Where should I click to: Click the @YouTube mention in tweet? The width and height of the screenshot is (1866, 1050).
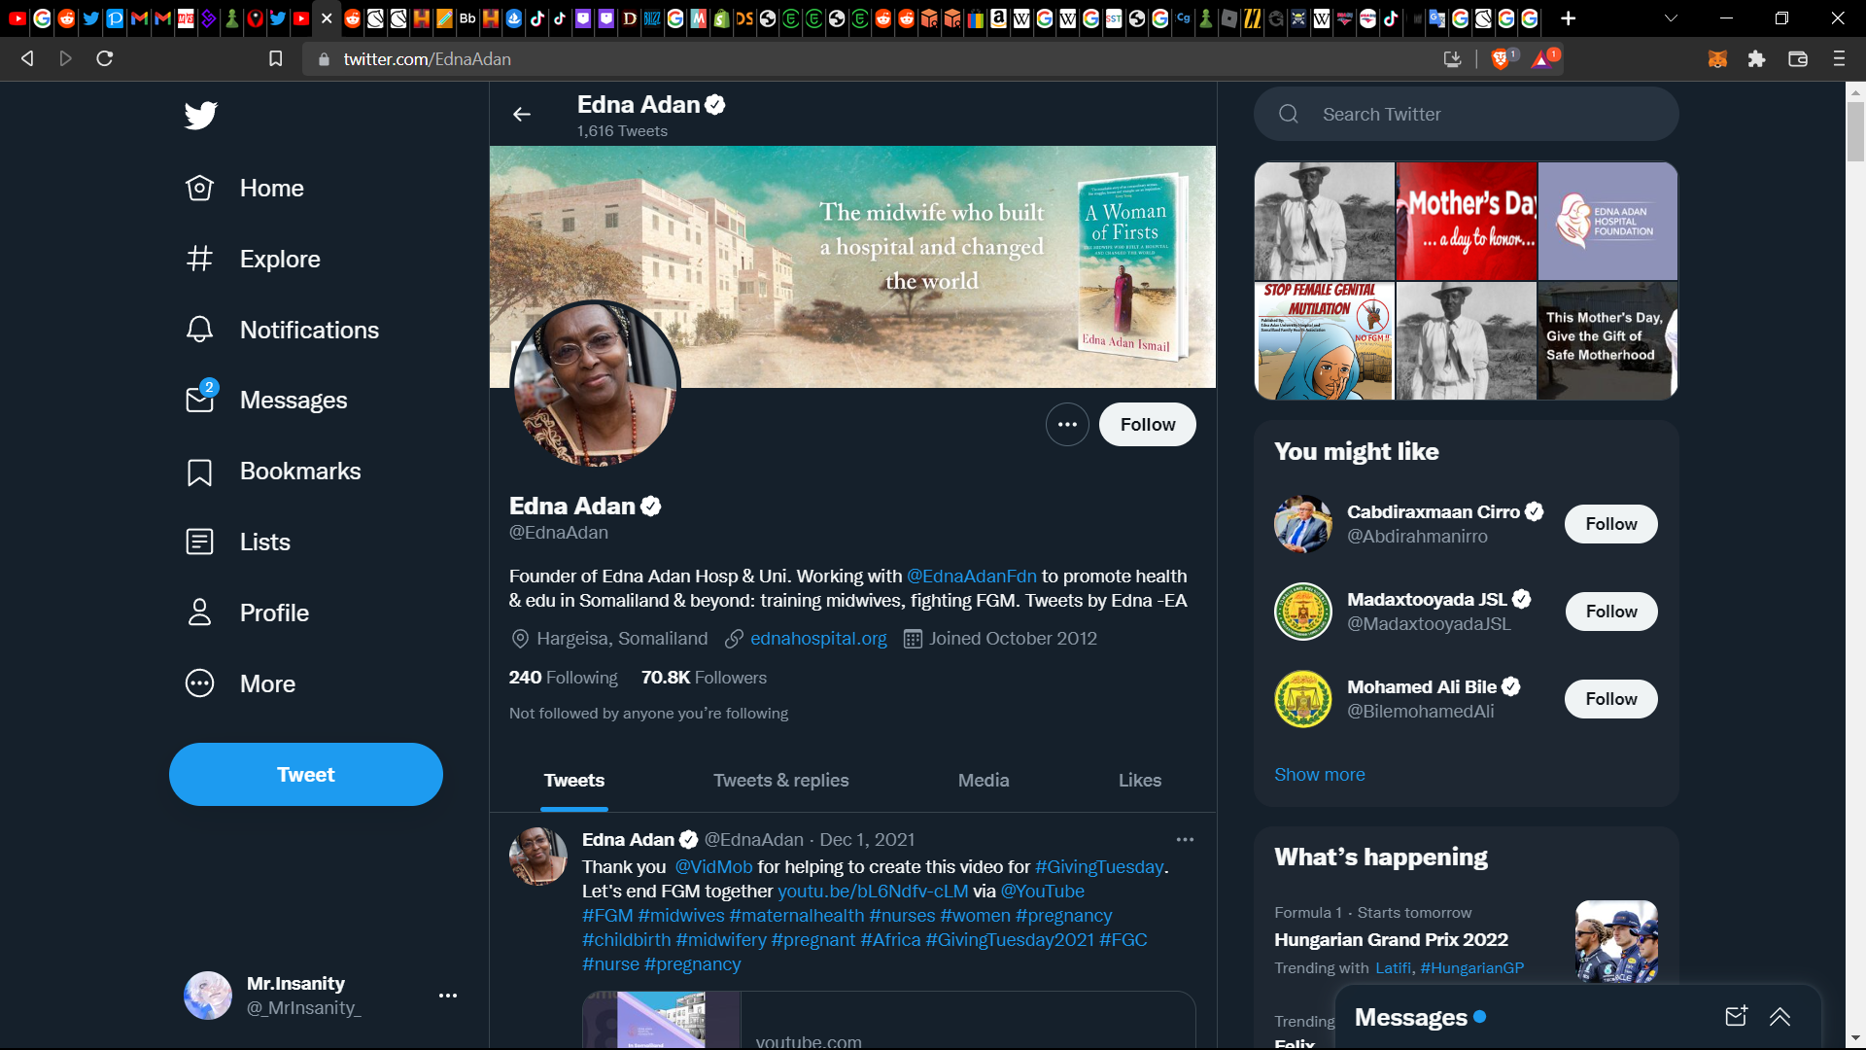pyautogui.click(x=1042, y=891)
